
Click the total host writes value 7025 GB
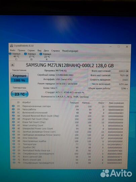120,75
